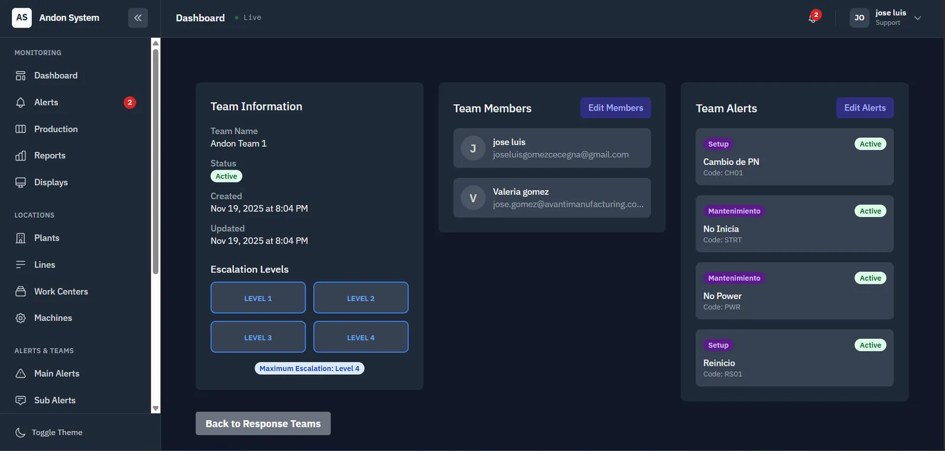This screenshot has width=945, height=451.
Task: Toggle the theme using Toggle Theme label
Action: pyautogui.click(x=57, y=433)
